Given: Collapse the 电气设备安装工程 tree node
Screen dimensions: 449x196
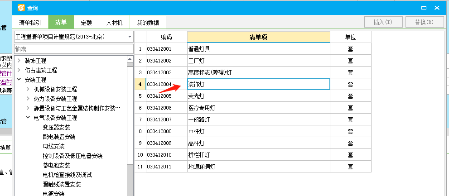Looking at the screenshot, I should coord(28,118).
